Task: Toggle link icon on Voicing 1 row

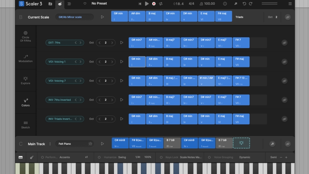Action: coord(285,62)
